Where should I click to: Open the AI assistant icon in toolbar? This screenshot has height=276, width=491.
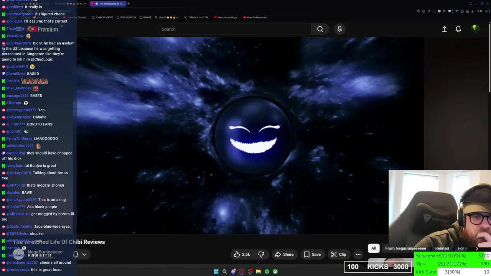click(x=479, y=11)
